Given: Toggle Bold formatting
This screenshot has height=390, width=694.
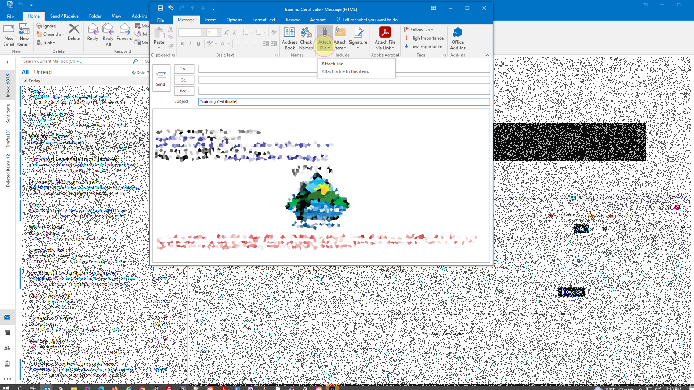Looking at the screenshot, I should [182, 43].
